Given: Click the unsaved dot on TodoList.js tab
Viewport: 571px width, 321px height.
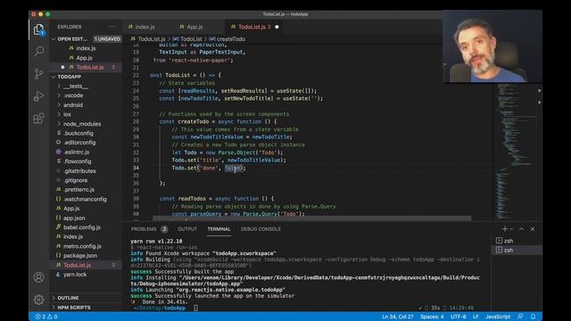Looking at the screenshot, I should pos(277,27).
